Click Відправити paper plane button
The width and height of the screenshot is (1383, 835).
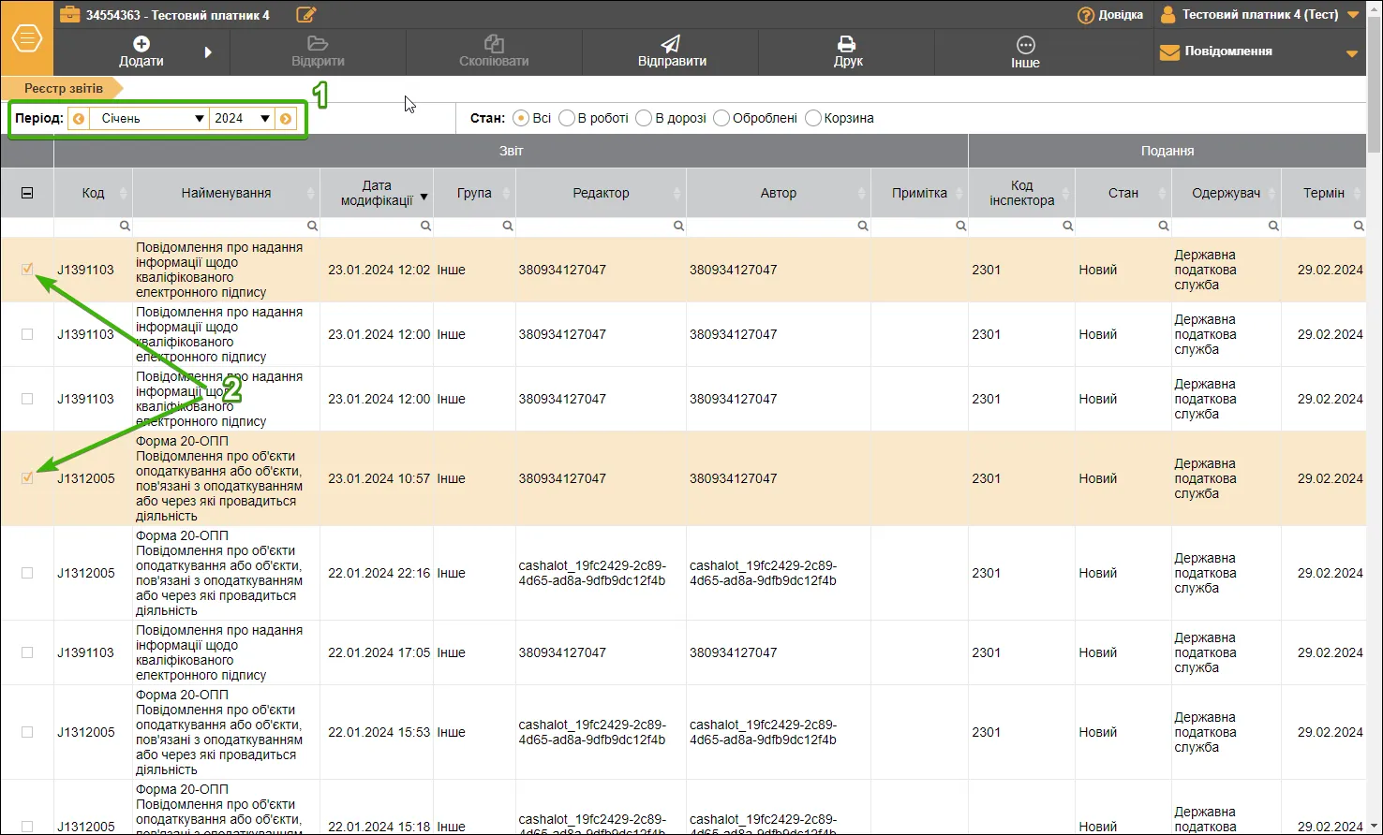671,51
